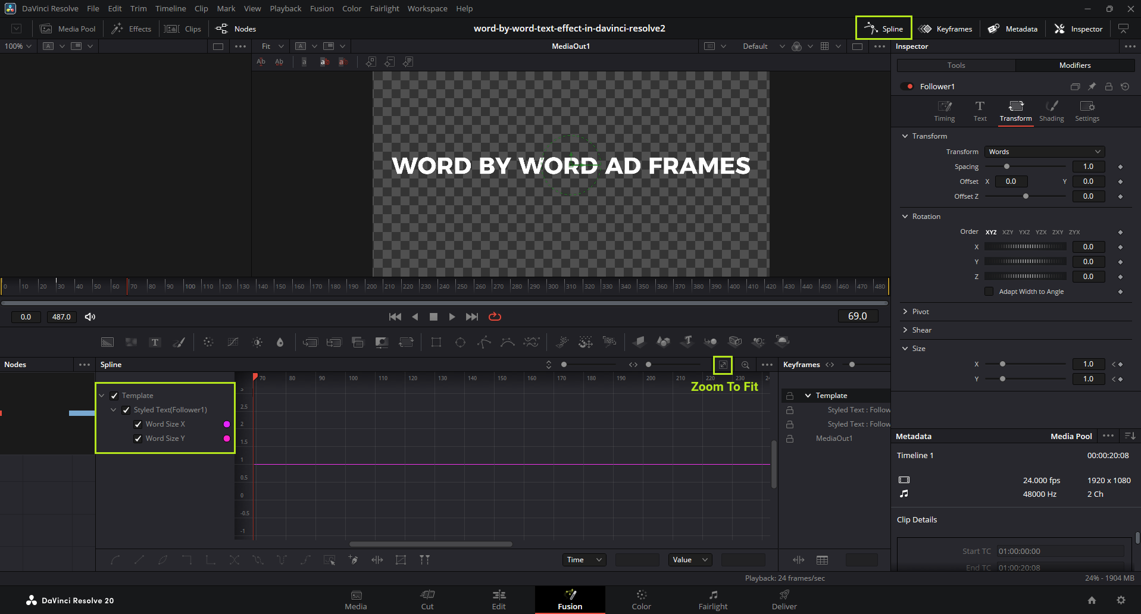Click the Zoom To Fit spline button
The image size is (1141, 614).
pyautogui.click(x=723, y=365)
